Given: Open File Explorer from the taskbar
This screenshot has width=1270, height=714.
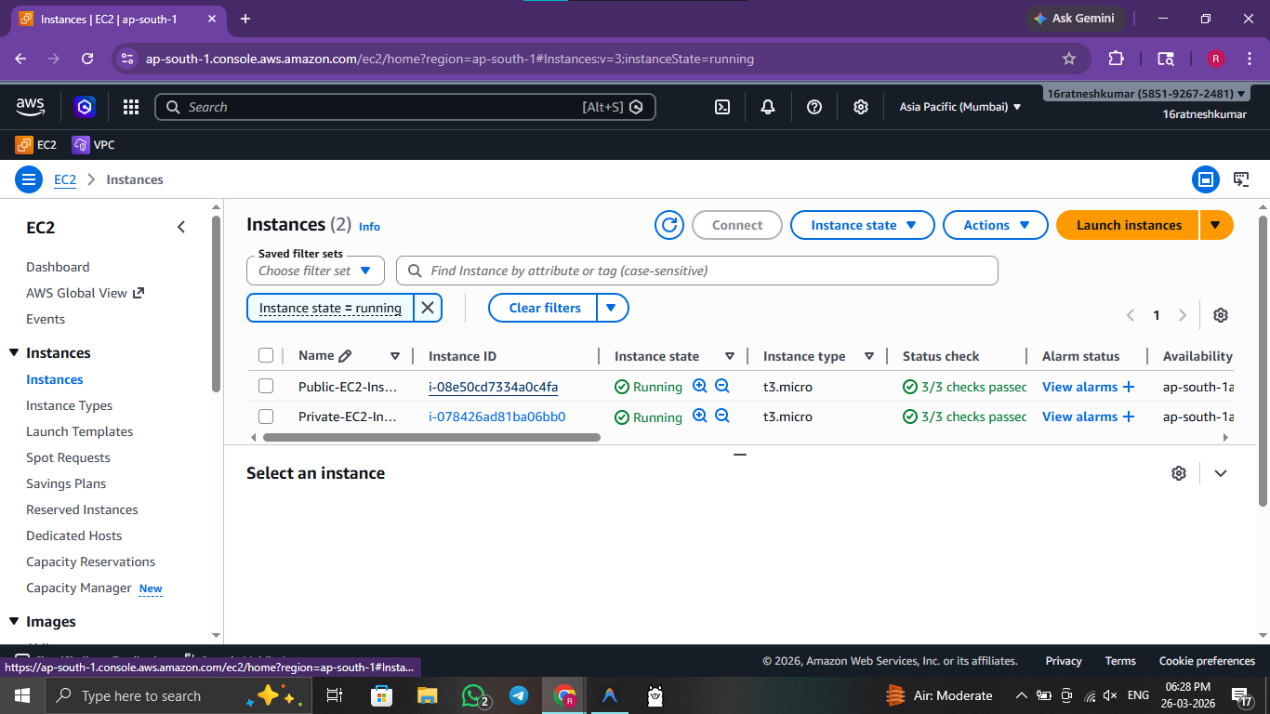Looking at the screenshot, I should point(428,695).
